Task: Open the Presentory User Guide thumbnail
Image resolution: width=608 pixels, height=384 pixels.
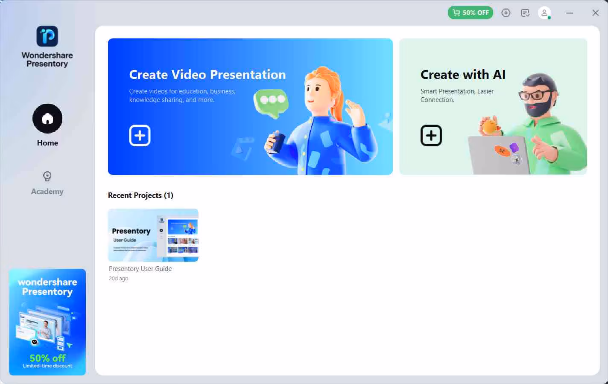Action: click(153, 235)
